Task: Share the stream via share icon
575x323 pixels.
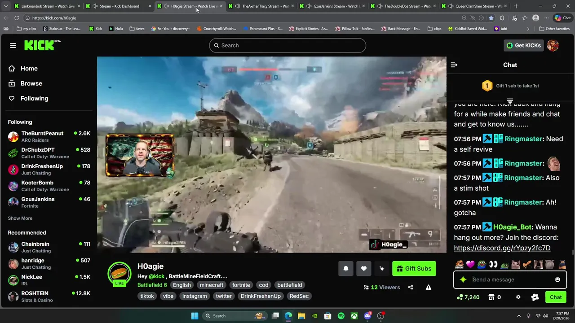Action: point(411,287)
